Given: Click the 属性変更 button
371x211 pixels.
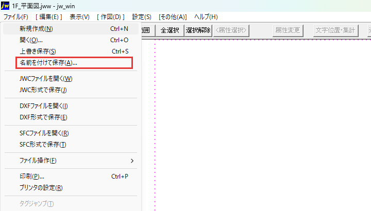Looking at the screenshot, I should click(288, 30).
